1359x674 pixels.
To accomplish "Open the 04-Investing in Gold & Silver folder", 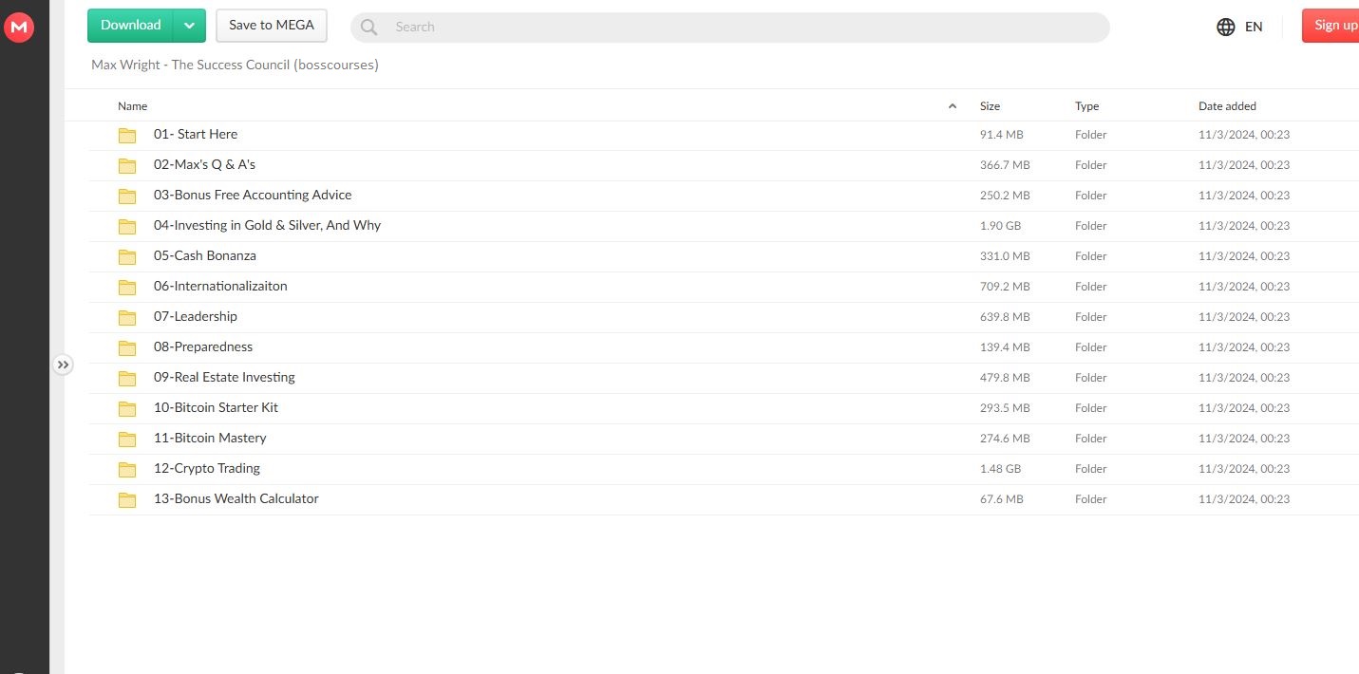I will tap(267, 225).
